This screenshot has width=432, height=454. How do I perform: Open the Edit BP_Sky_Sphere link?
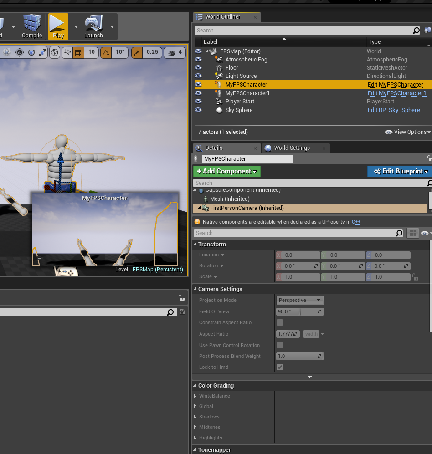click(x=394, y=110)
